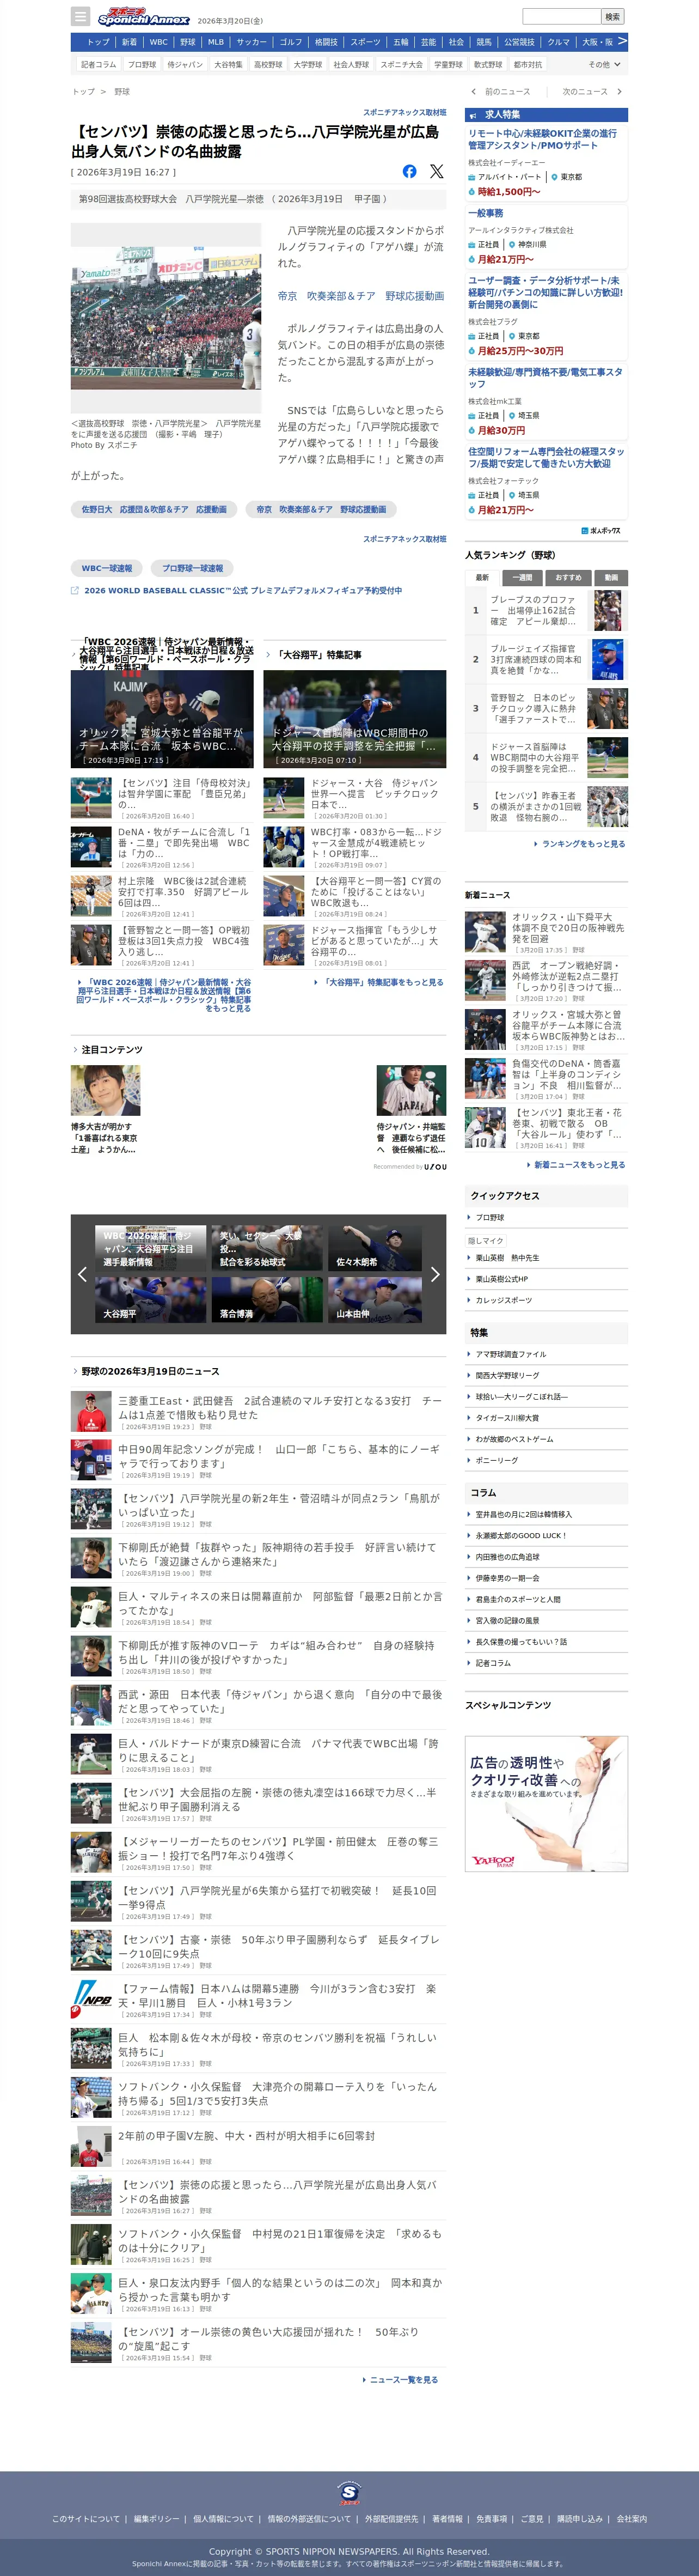Open the 高校野球 sub-navigation item
The width and height of the screenshot is (699, 2576).
268,64
